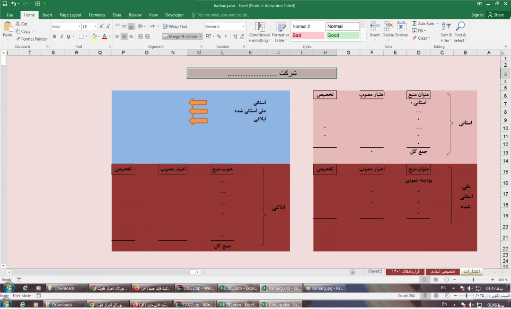The height and width of the screenshot is (309, 511).
Task: Toggle Italic formatting
Action: point(62,36)
